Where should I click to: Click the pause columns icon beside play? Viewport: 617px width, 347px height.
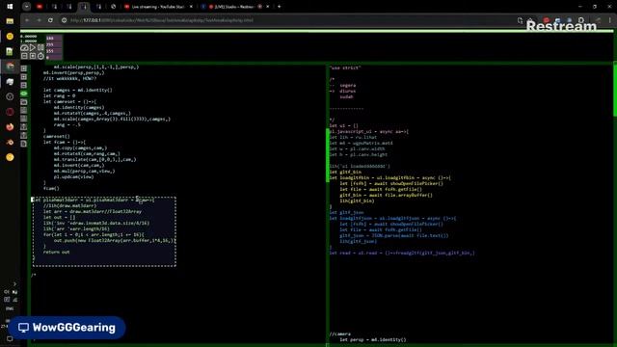pos(40,47)
